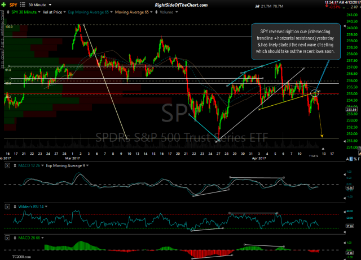Click the -0.51% percent change value

334,7
